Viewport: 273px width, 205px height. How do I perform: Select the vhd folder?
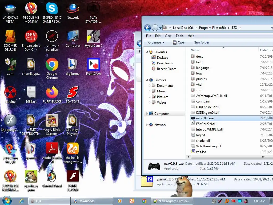tap(196, 85)
